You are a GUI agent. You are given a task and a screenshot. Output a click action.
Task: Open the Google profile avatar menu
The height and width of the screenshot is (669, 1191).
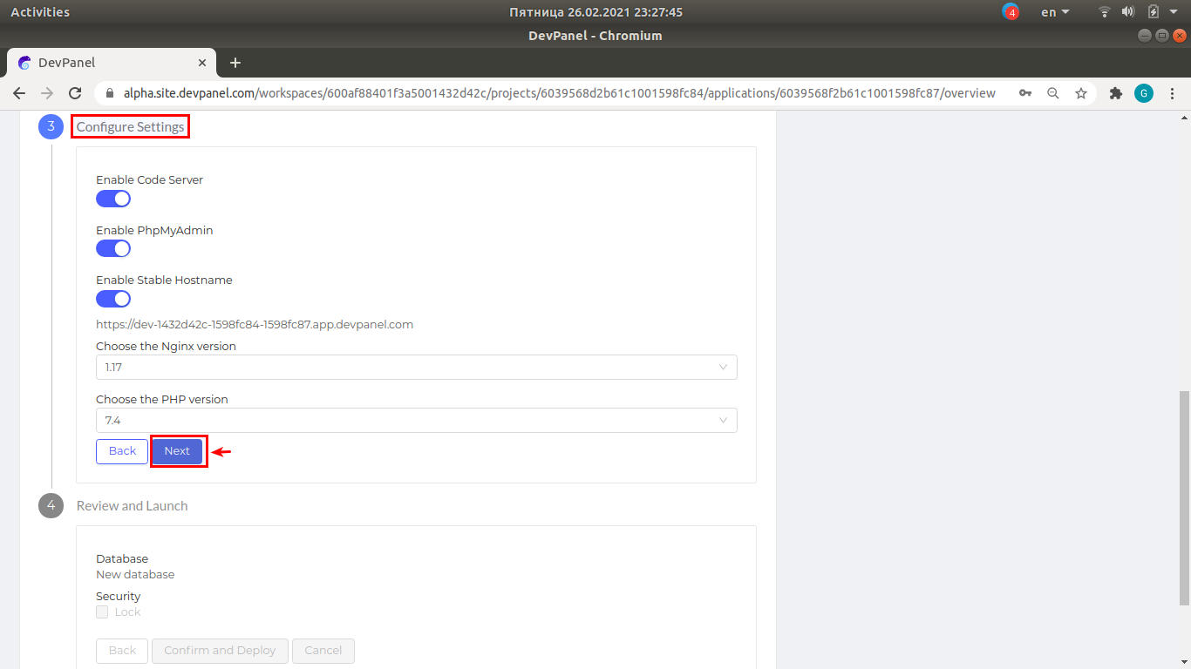(1144, 92)
